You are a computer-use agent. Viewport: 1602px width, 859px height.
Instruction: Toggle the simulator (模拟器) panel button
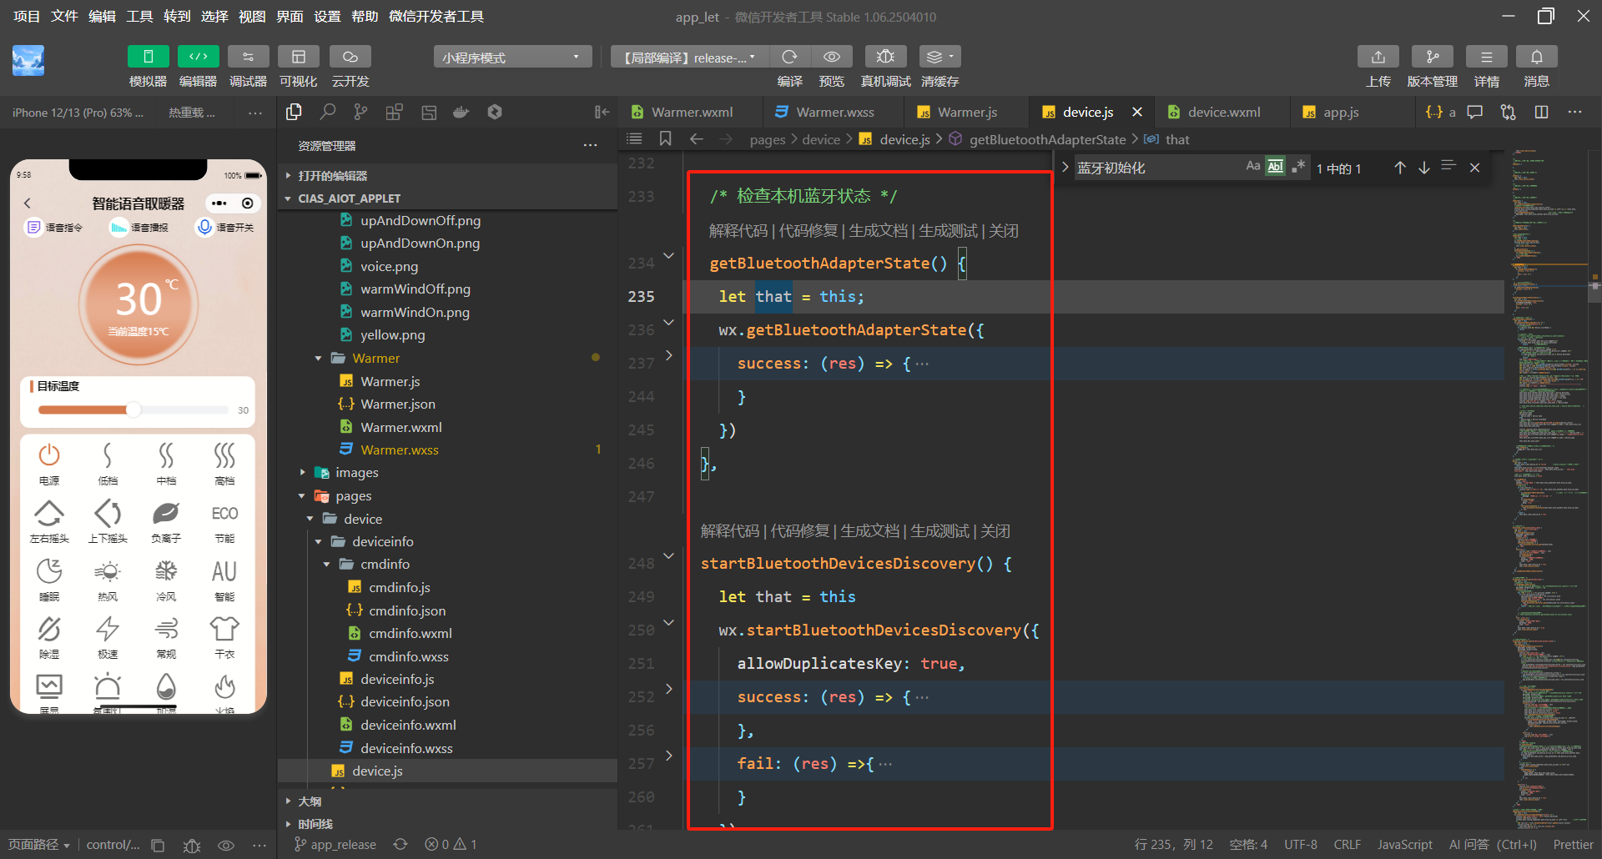[x=148, y=57]
